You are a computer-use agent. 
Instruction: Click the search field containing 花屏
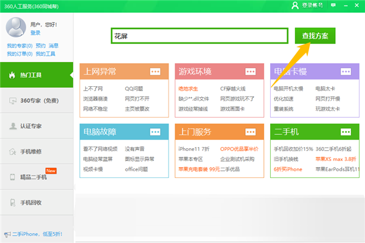[199, 36]
